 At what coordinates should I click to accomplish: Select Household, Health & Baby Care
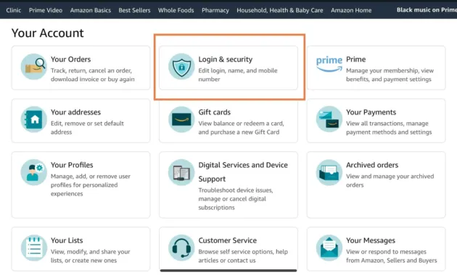click(280, 10)
